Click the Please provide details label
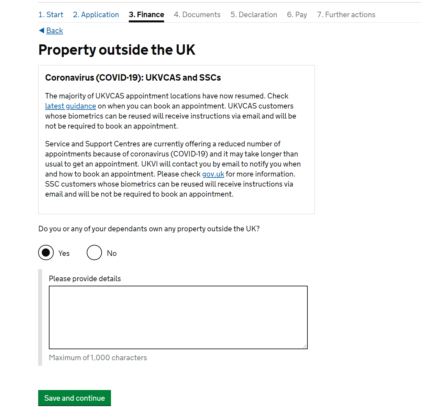 click(85, 279)
